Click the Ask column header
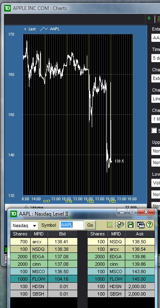This screenshot has width=160, height=308. tap(140, 234)
